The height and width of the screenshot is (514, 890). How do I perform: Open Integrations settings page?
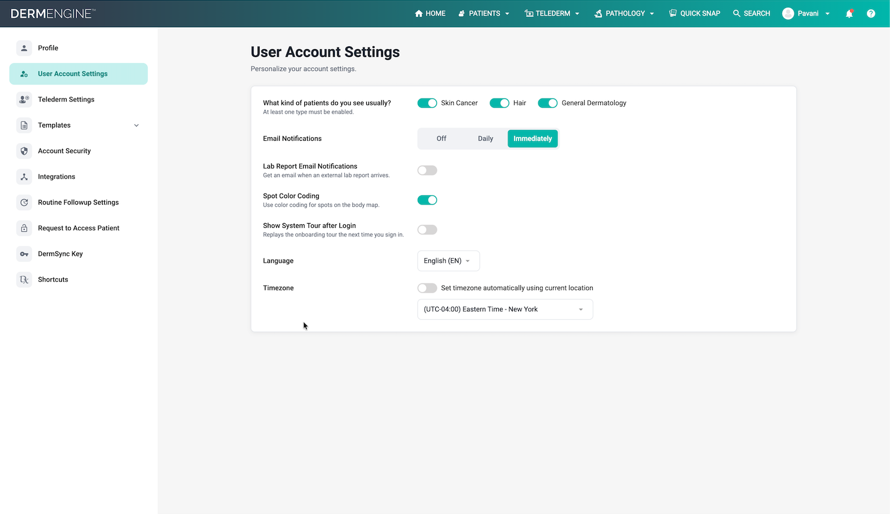pyautogui.click(x=78, y=177)
